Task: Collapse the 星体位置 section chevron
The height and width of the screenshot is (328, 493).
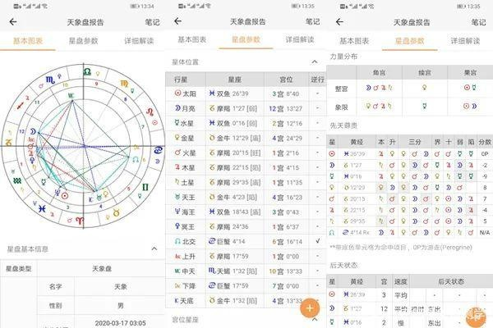Action: click(x=315, y=61)
